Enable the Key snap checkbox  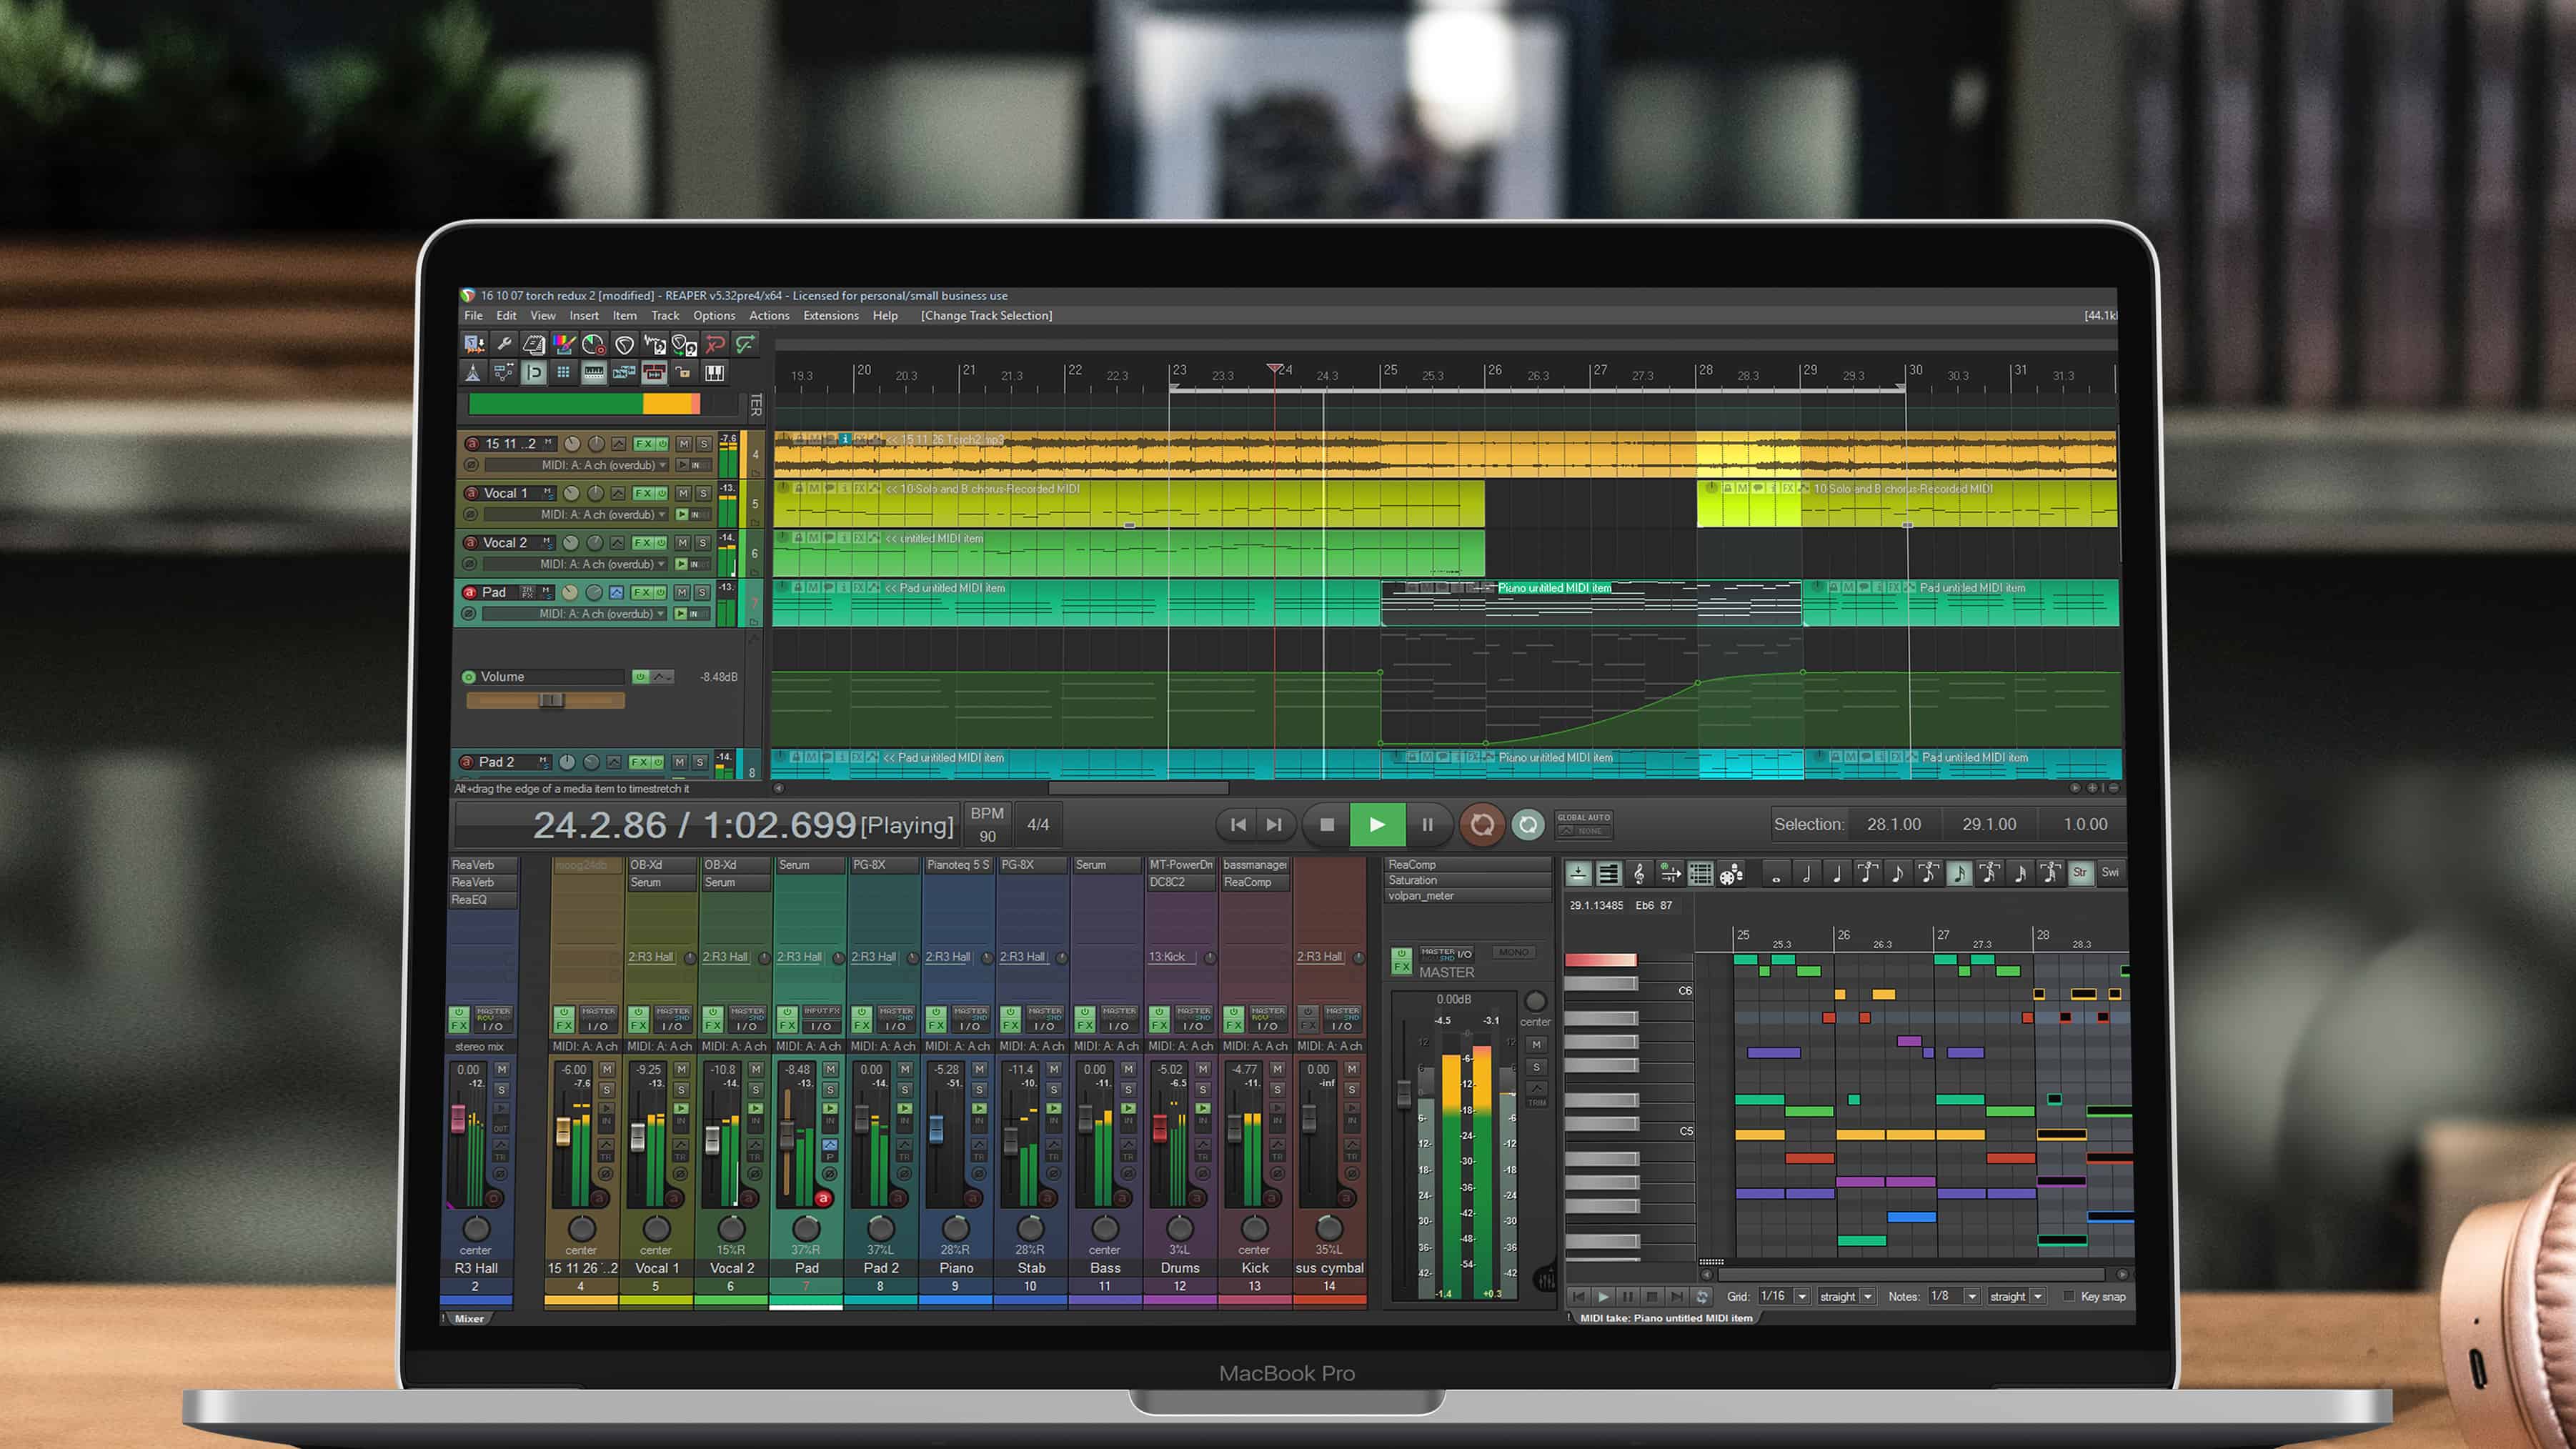(x=2069, y=1296)
